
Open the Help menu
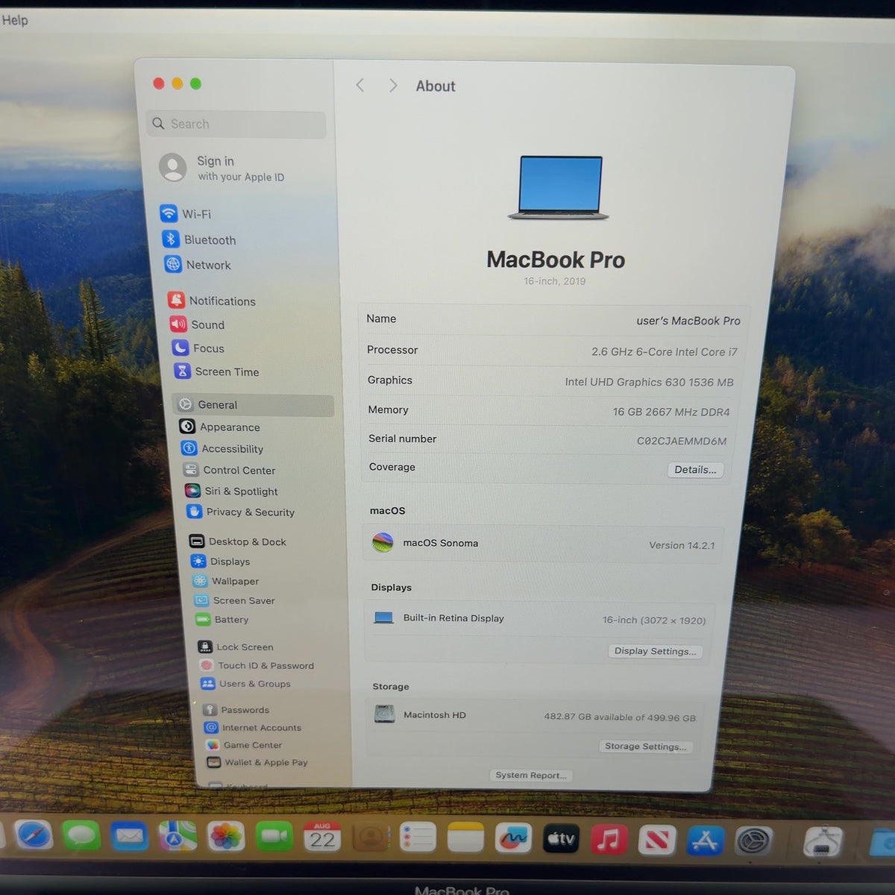tap(14, 20)
